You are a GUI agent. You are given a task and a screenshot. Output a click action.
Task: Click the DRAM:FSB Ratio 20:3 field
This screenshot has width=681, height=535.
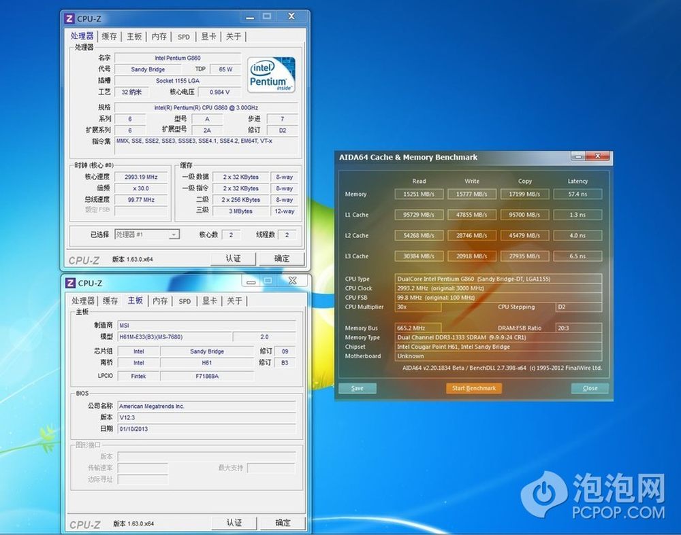point(578,328)
